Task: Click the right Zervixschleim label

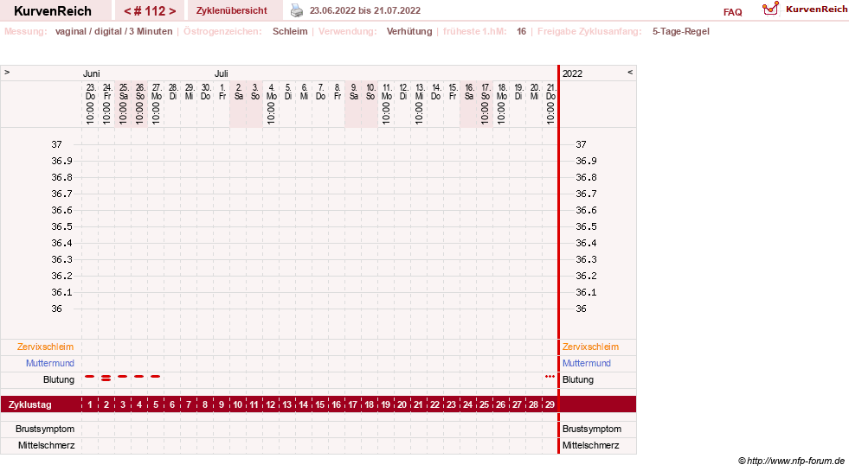Action: click(590, 347)
